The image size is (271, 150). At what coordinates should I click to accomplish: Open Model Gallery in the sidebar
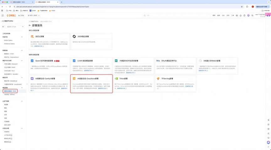click(8, 40)
